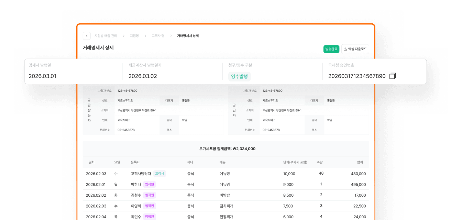Select the 거래명세서 상세 breadcrumb item

pos(188,36)
